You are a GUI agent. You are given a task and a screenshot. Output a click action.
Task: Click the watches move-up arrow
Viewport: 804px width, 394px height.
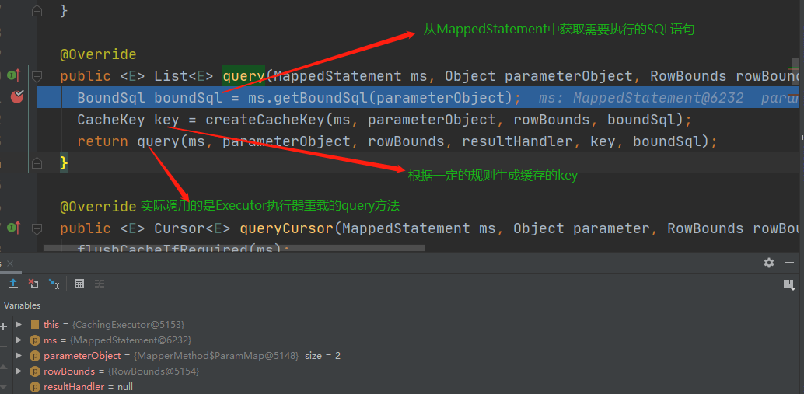pos(4,367)
